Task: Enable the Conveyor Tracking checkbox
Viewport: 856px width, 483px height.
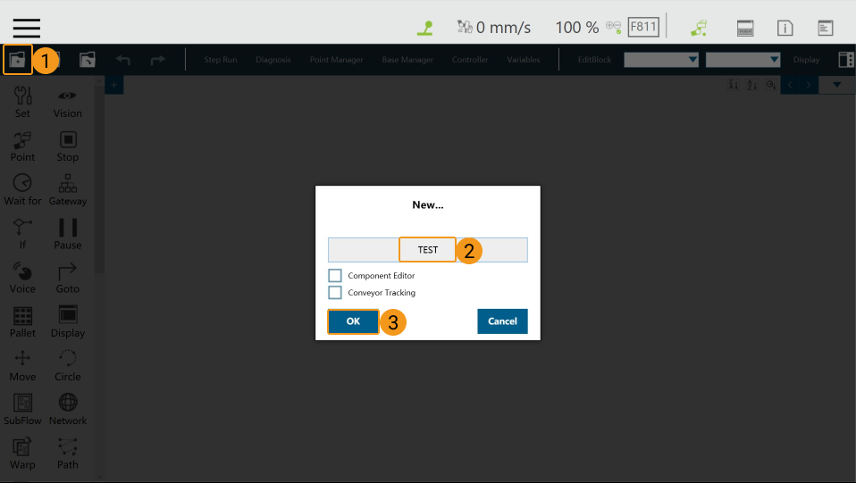Action: pos(335,293)
